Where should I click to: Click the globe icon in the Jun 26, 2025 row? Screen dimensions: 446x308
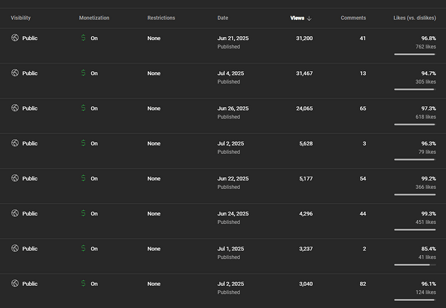click(x=15, y=108)
